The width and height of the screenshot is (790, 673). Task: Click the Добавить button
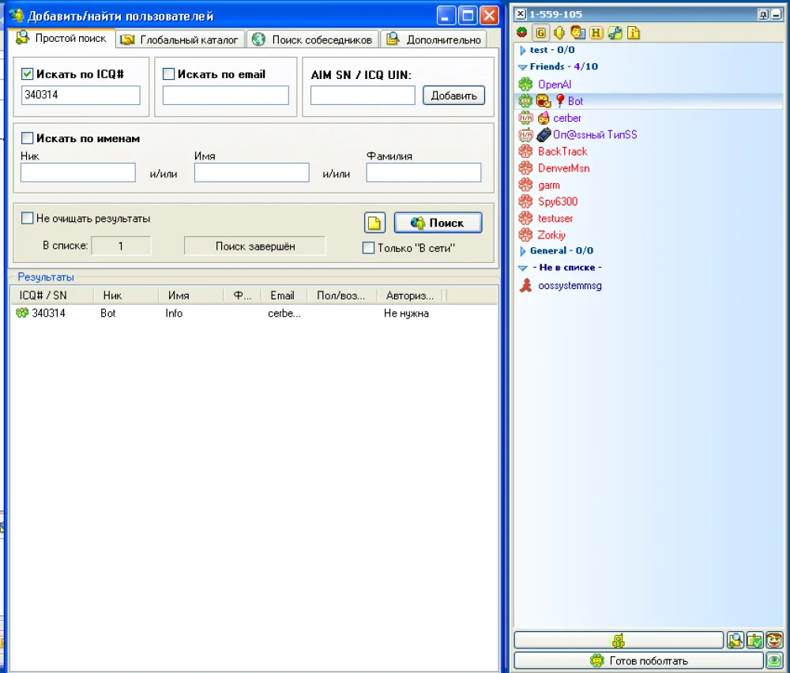[454, 96]
